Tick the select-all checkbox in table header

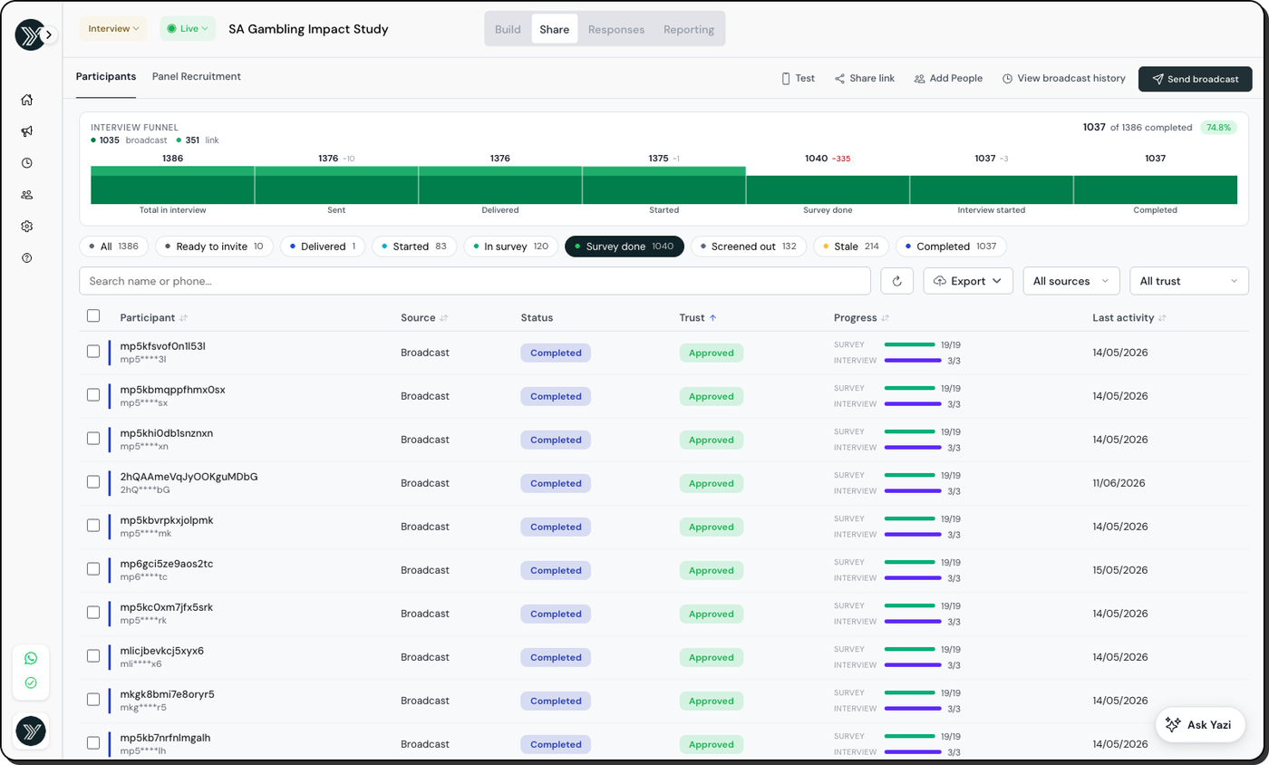93,316
